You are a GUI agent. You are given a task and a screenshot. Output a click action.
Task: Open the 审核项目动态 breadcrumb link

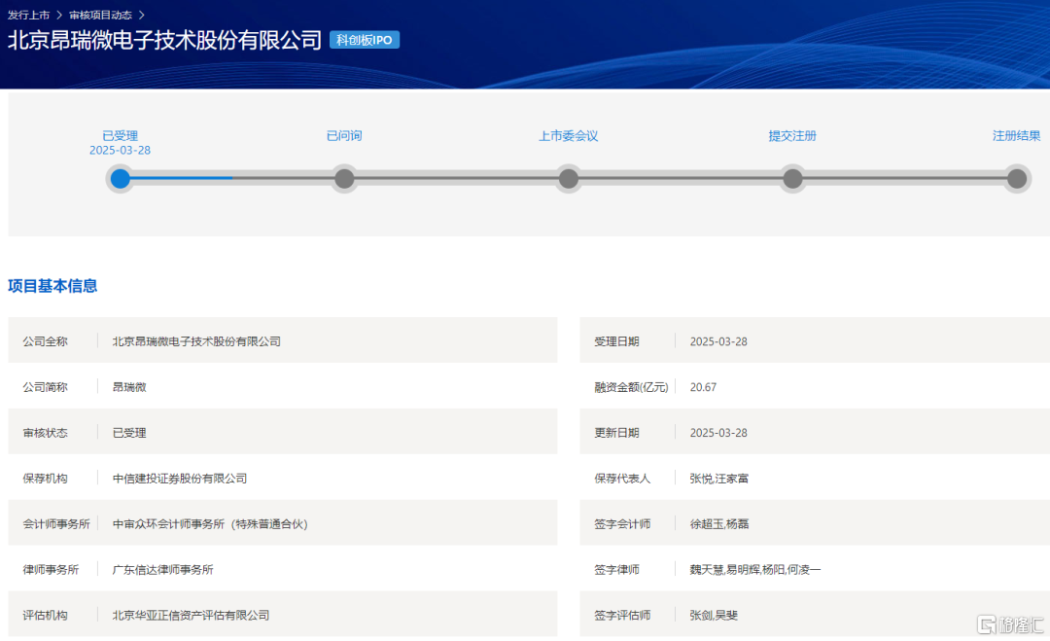(x=100, y=15)
